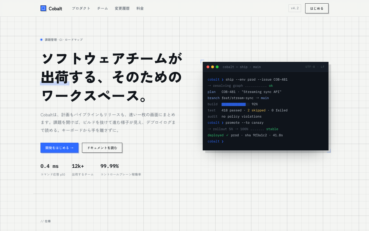
Task: Click the build progress bar at 92%
Action: pos(235,104)
